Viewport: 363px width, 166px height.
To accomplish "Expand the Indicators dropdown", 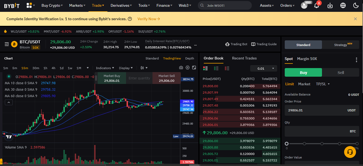I will 105,68.
